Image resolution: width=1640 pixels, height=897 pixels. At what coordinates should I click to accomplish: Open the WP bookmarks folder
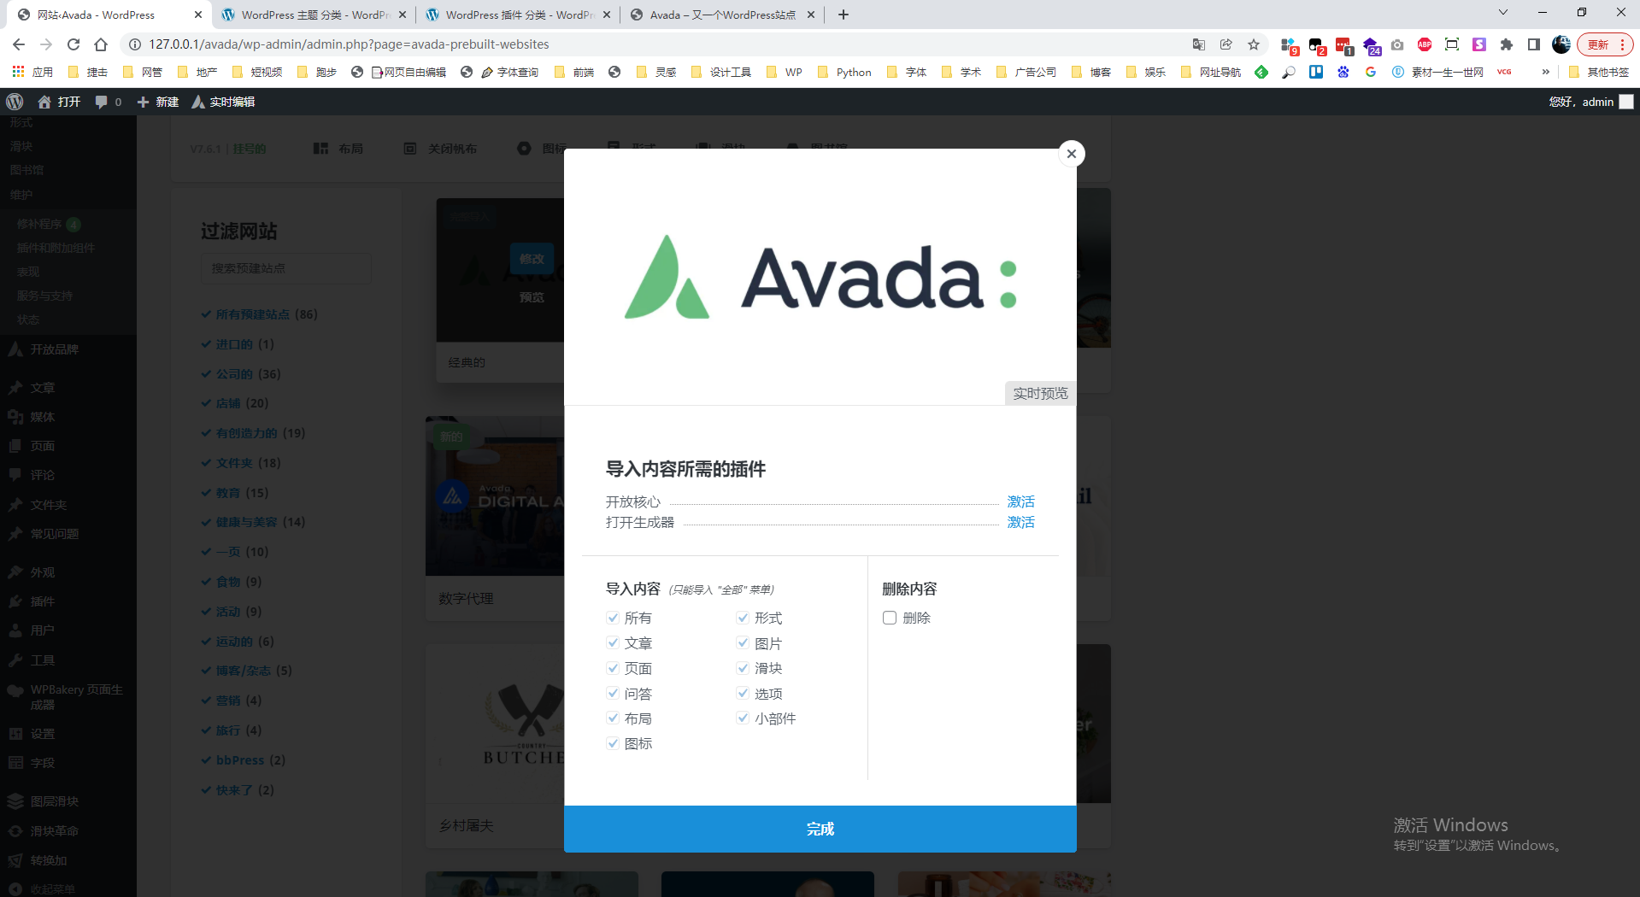[785, 72]
